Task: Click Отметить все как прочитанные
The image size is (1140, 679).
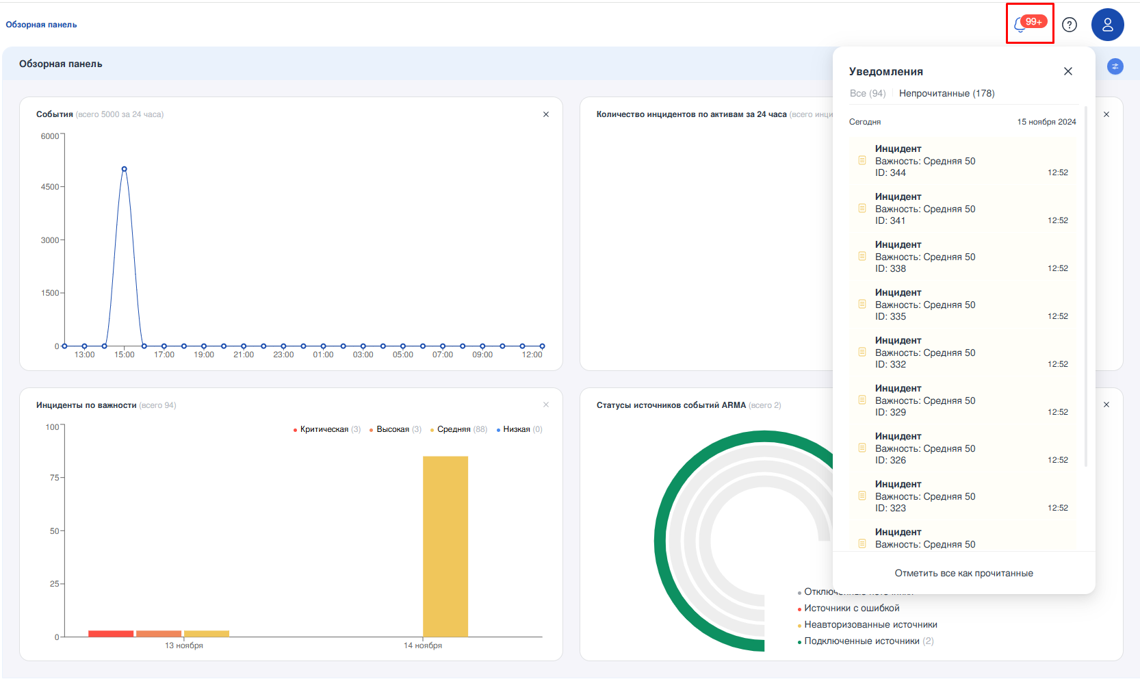Action: point(963,573)
